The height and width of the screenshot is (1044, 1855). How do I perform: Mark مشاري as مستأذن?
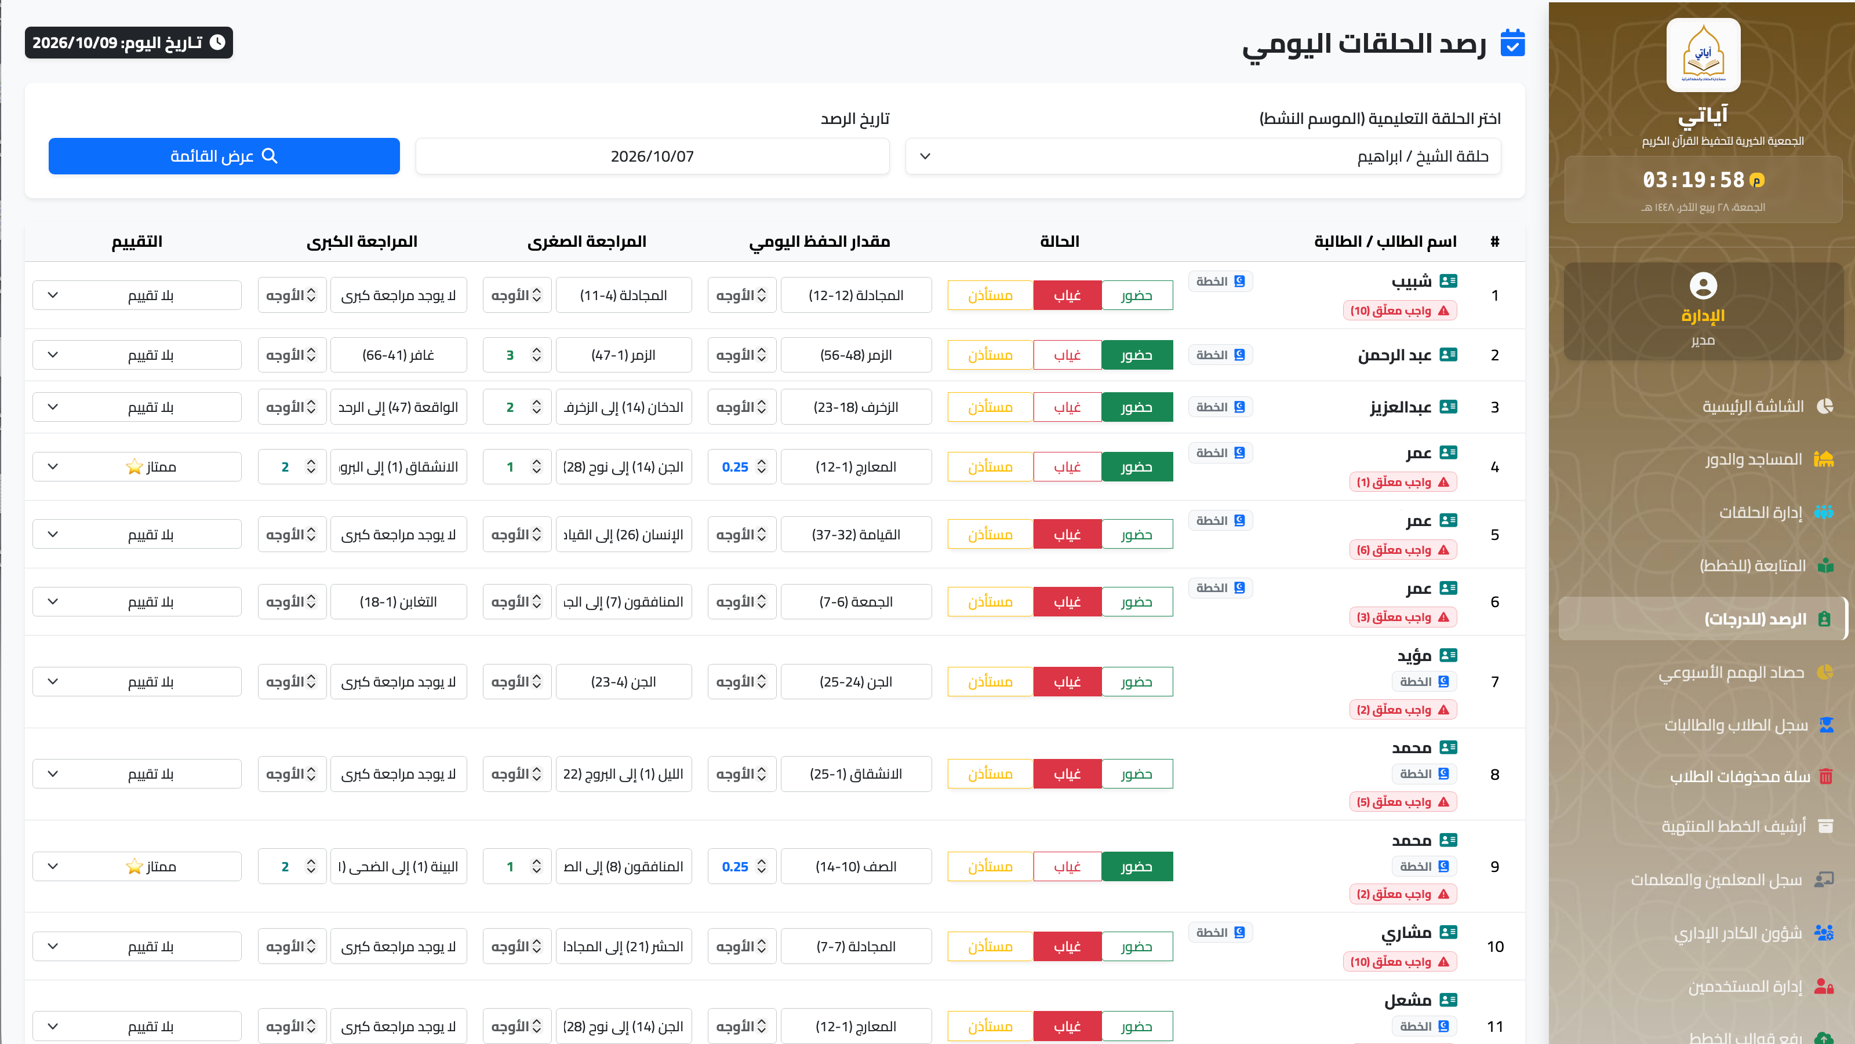pyautogui.click(x=990, y=946)
